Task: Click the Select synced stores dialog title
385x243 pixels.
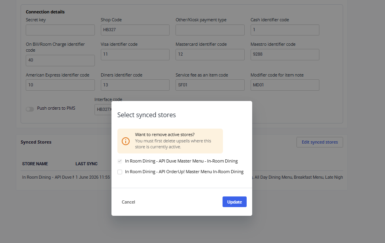Action: coord(147,115)
